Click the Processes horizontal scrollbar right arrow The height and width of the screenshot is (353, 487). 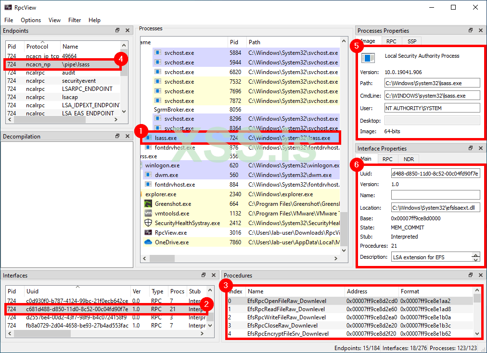tap(335, 258)
